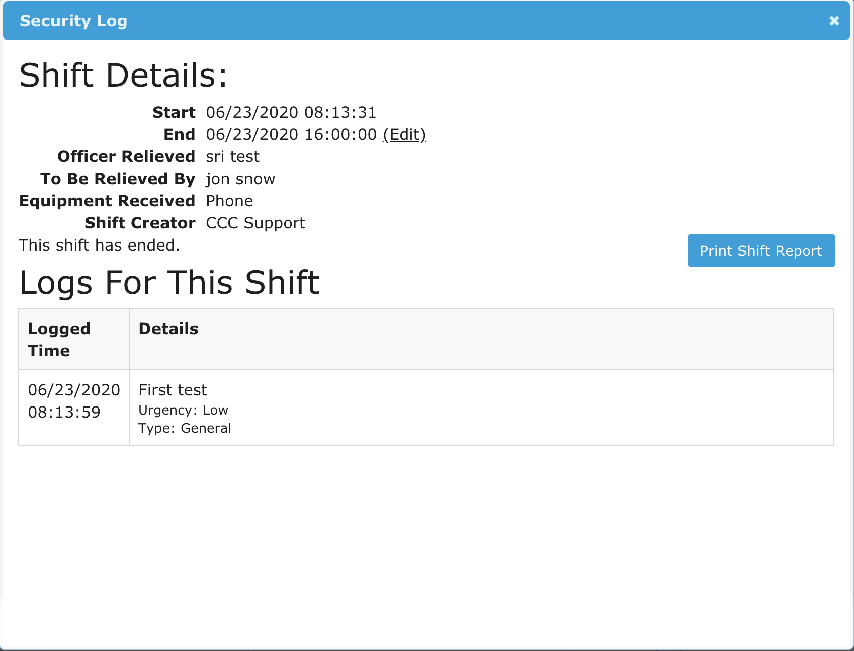Click the Officer Relieved field label
The image size is (854, 651).
pyautogui.click(x=126, y=156)
